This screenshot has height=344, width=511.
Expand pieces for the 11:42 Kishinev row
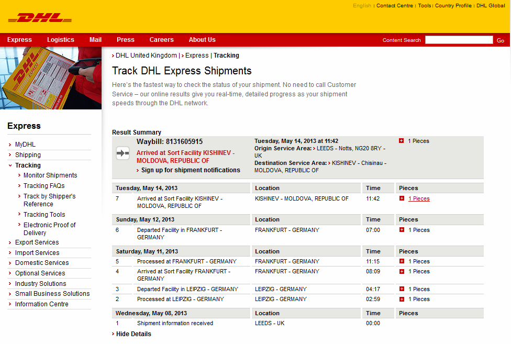[x=402, y=198]
